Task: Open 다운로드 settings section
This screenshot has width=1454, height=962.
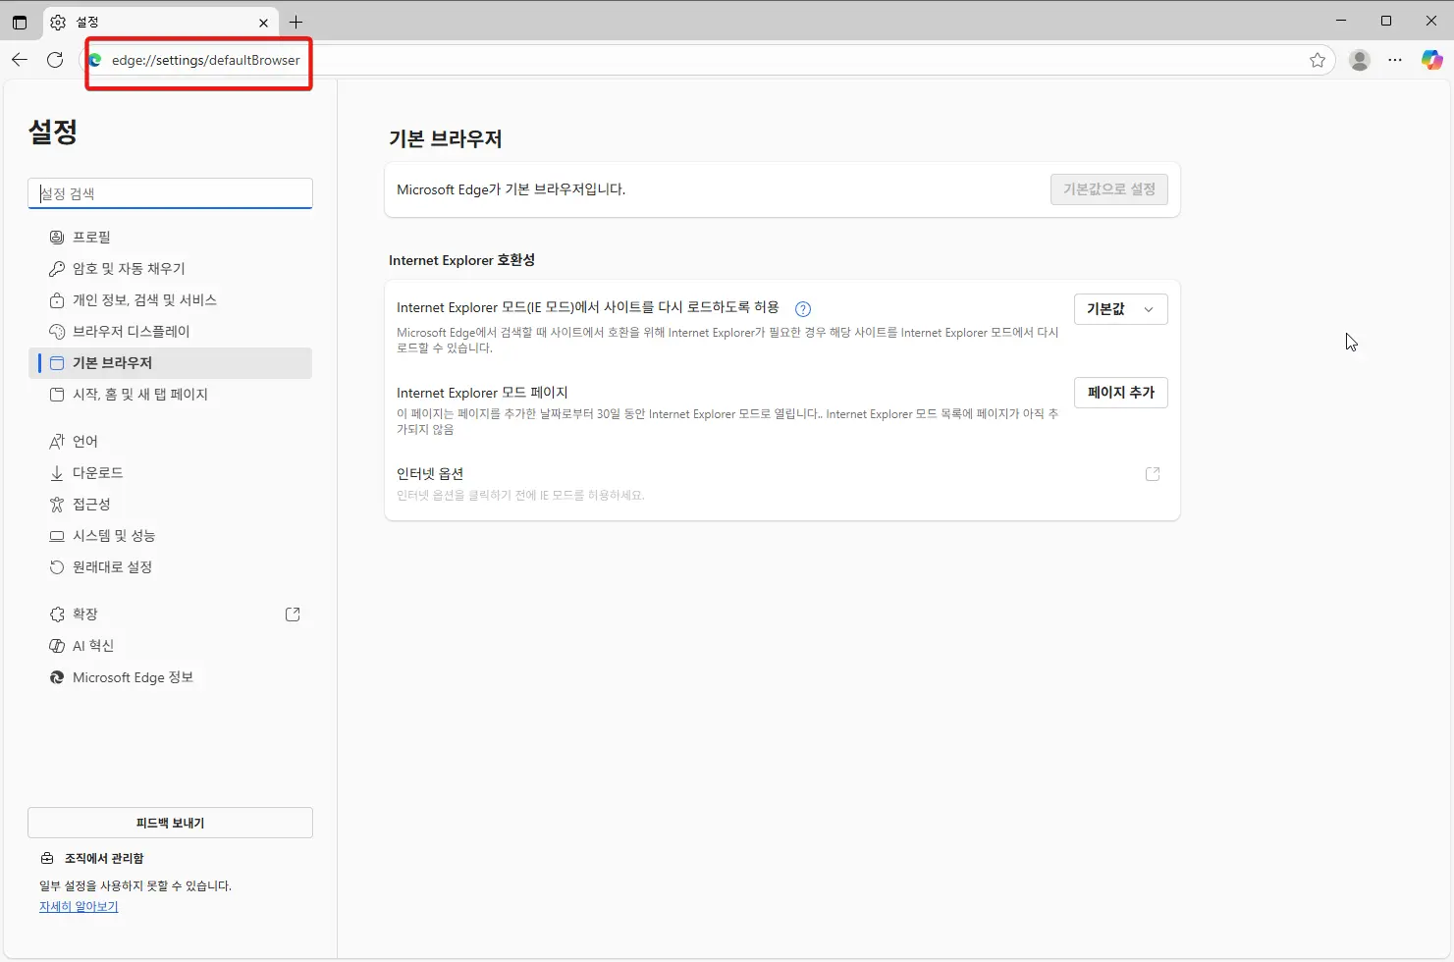Action: [170, 472]
